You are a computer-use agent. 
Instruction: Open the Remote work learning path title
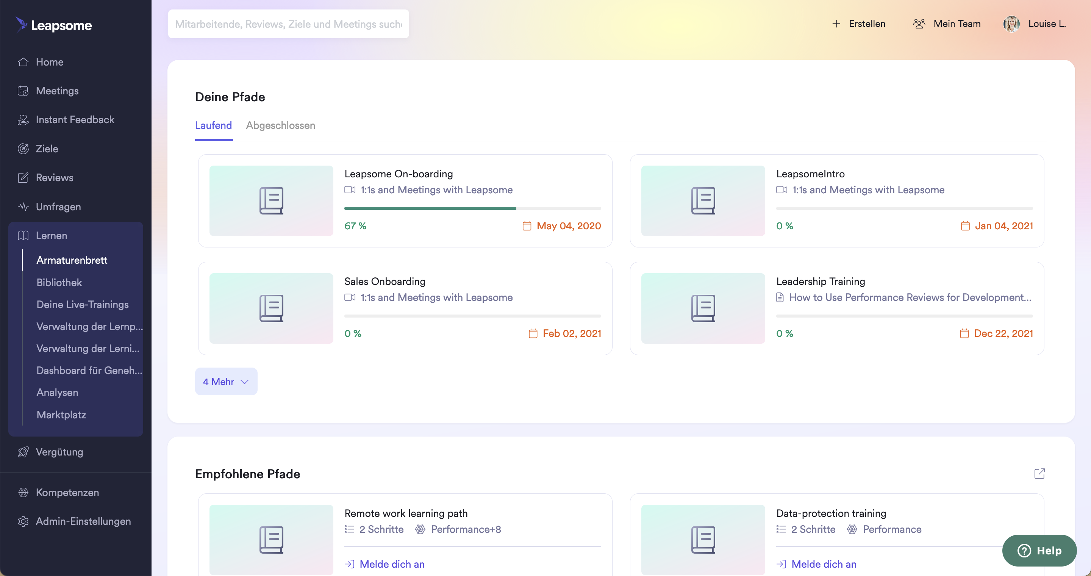[x=406, y=513]
